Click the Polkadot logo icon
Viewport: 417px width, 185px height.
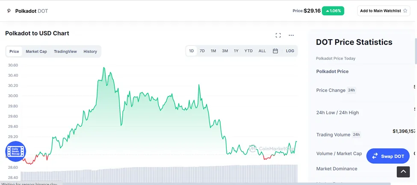pos(9,11)
